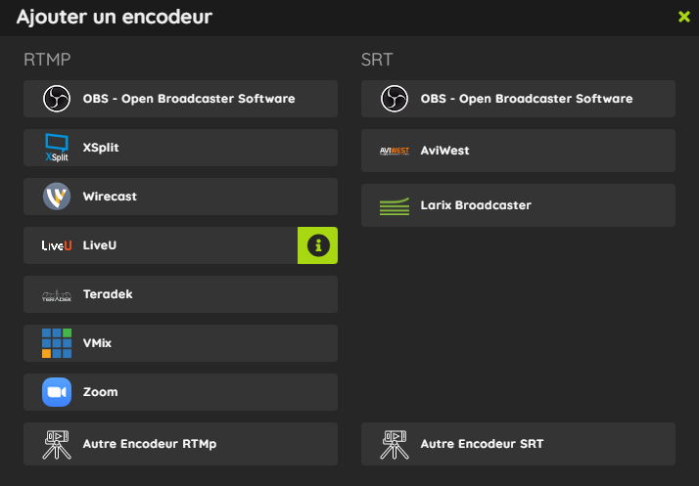This screenshot has width=699, height=486.
Task: Open the LiveU info icon
Action: 317,245
